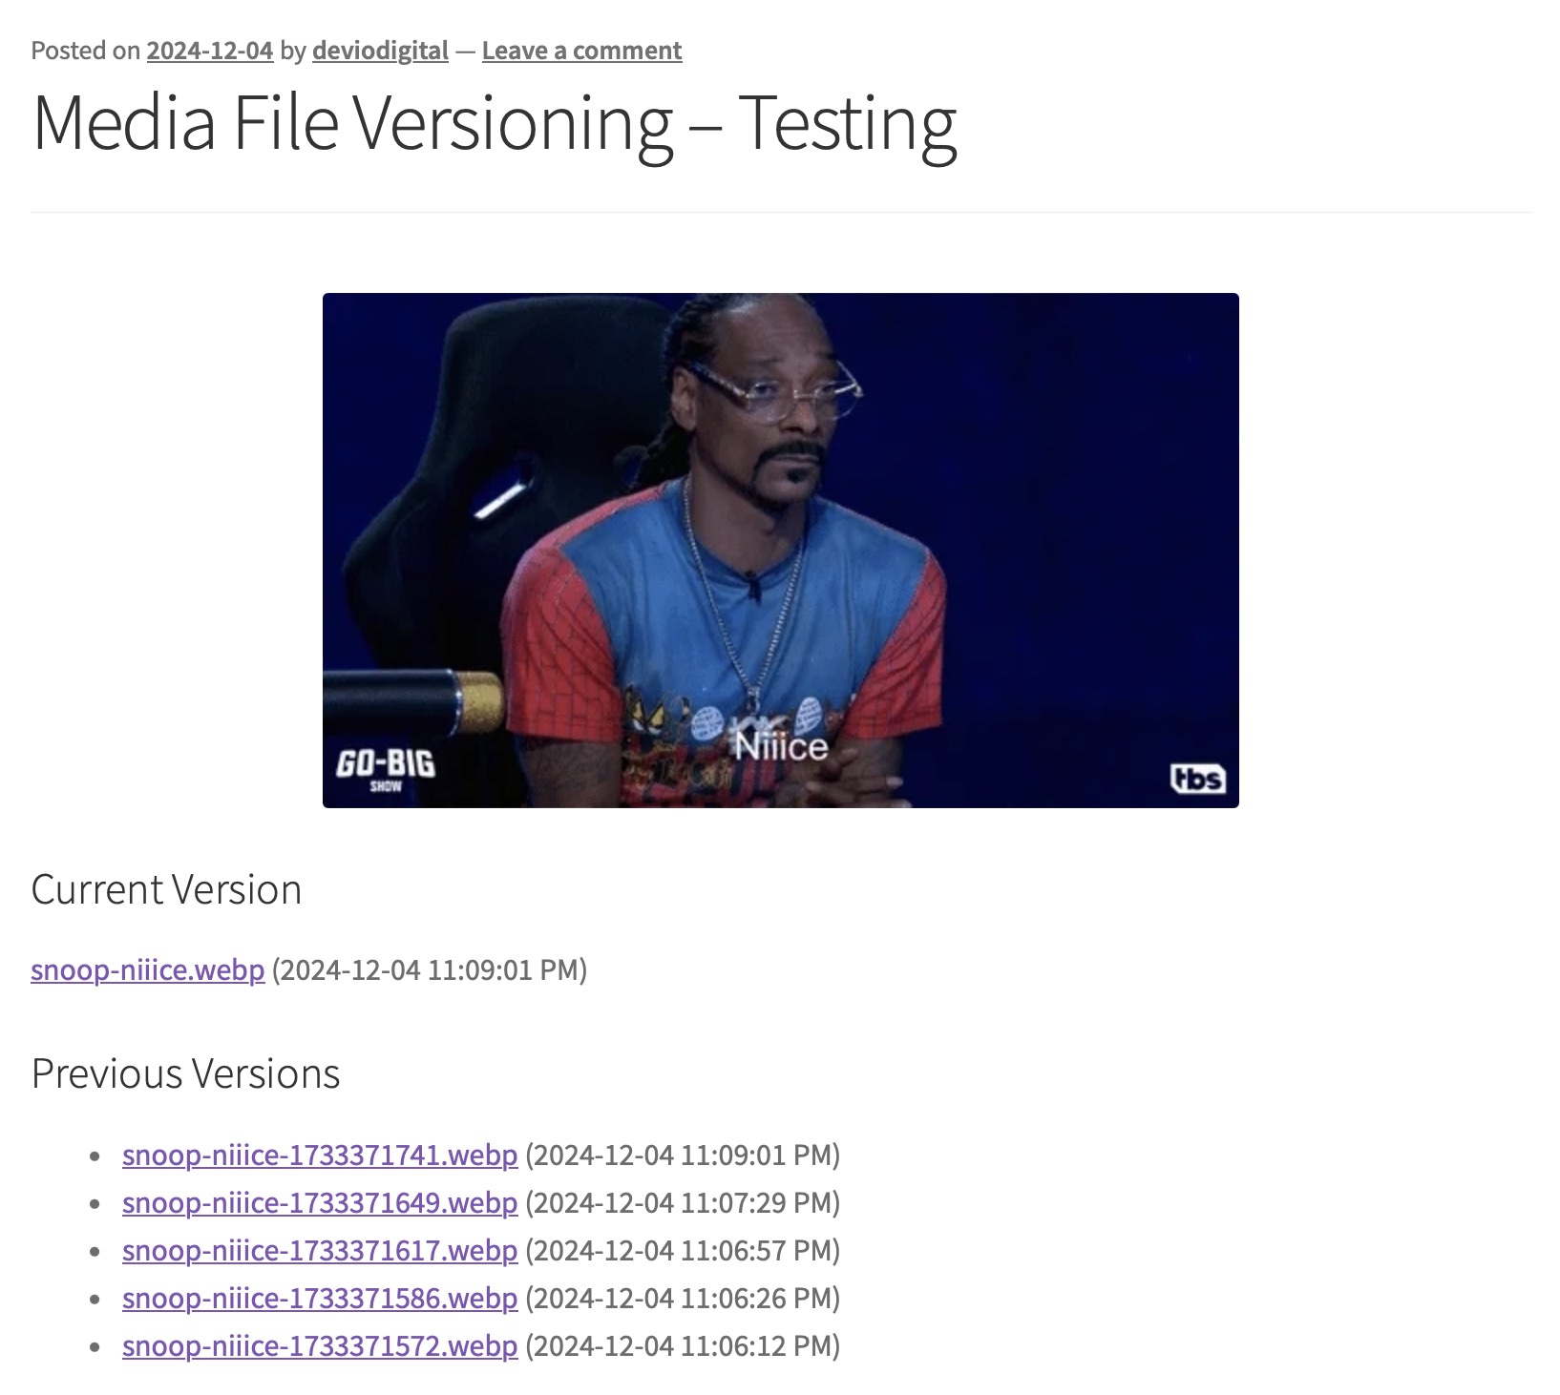
Task: Open snoop-niiice-1733371572.webp previous version
Action: point(320,1345)
